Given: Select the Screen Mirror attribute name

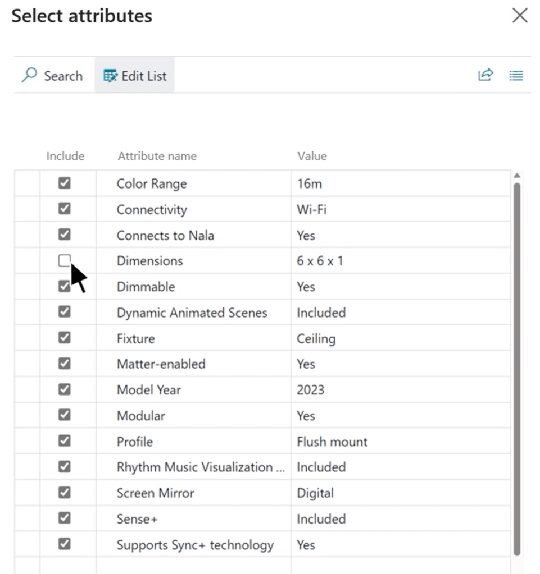Looking at the screenshot, I should 155,493.
